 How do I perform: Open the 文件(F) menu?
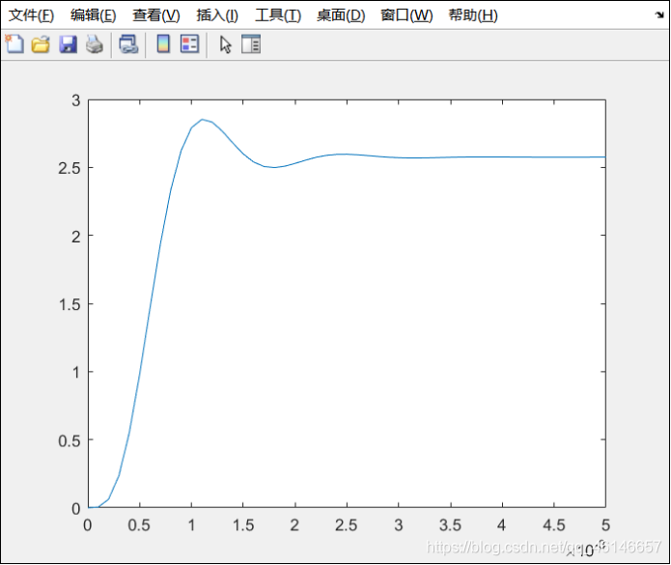(31, 15)
